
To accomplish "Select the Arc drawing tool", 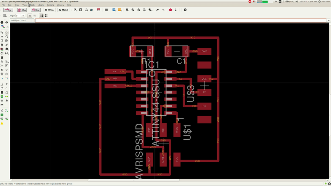I will pyautogui.click(x=7, y=88).
